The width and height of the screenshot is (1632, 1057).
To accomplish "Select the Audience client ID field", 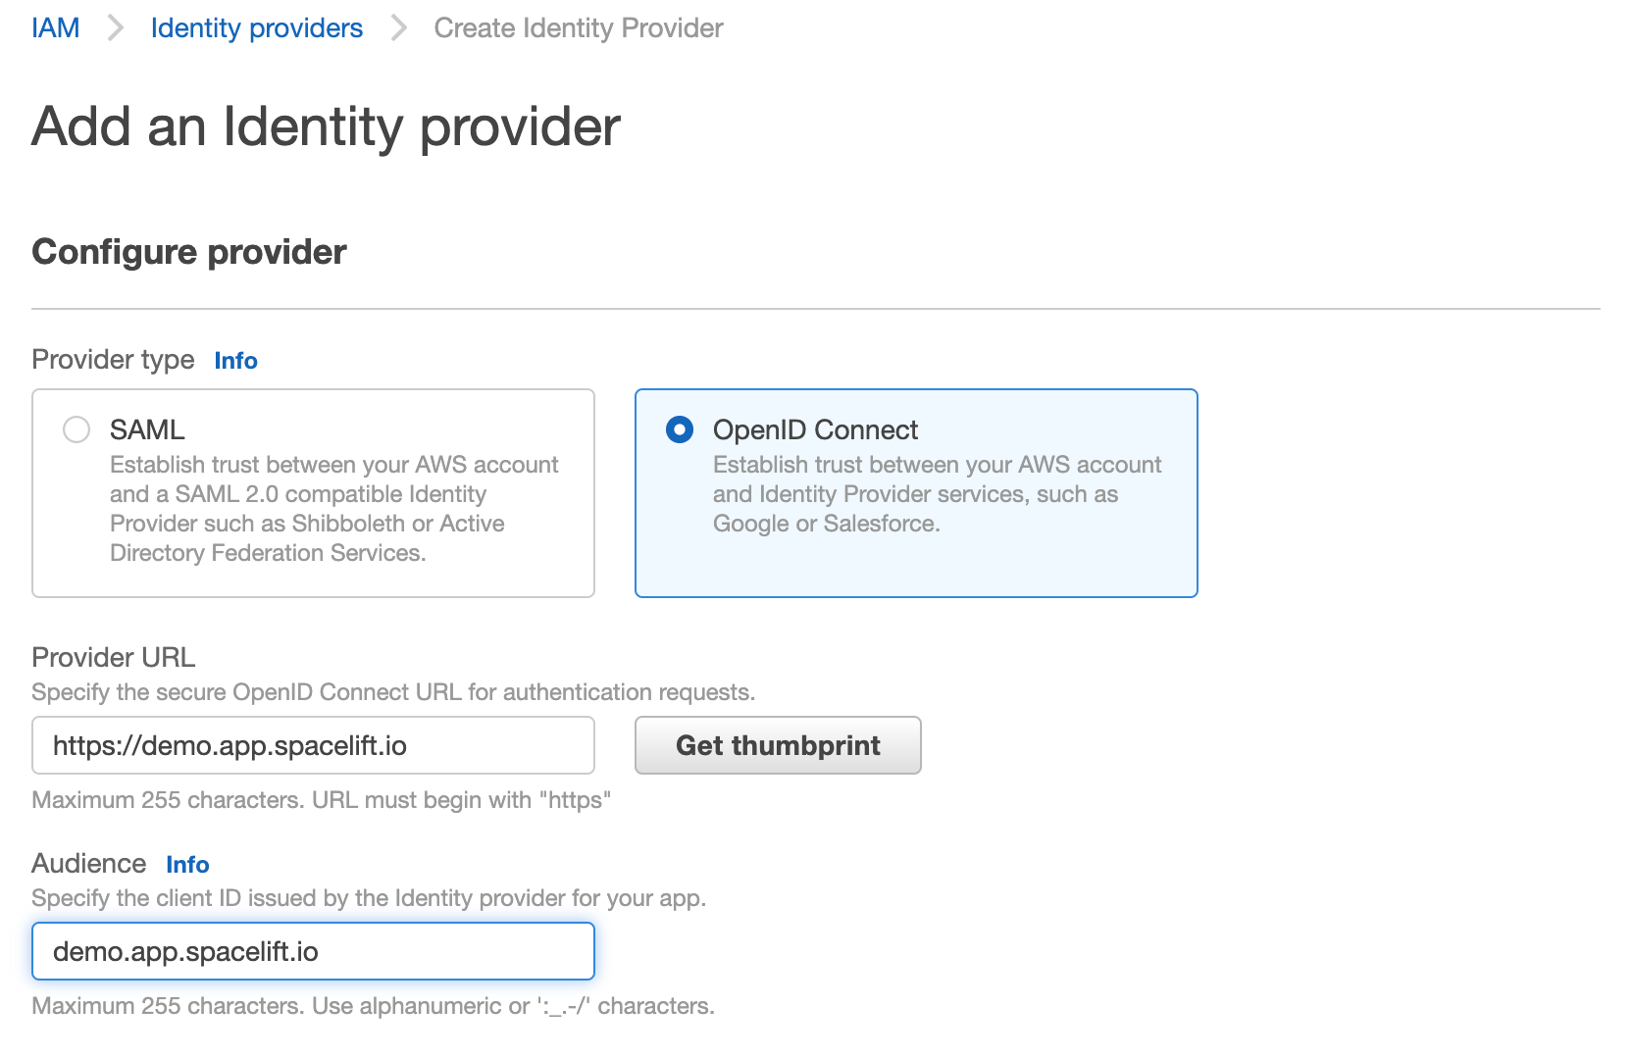I will coord(312,951).
